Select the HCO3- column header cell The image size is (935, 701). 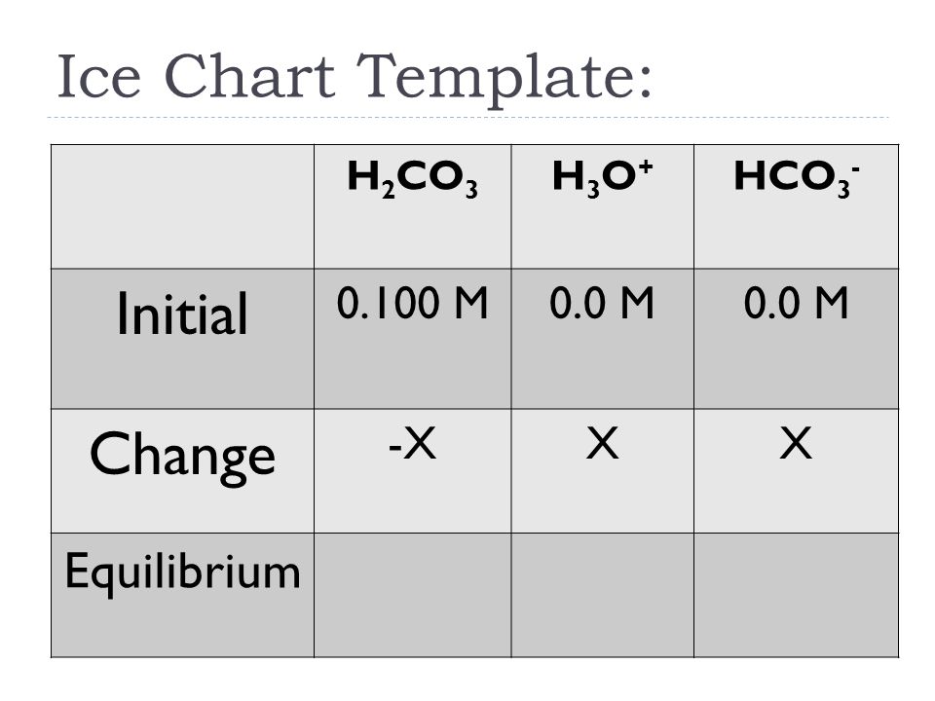pyautogui.click(x=796, y=206)
